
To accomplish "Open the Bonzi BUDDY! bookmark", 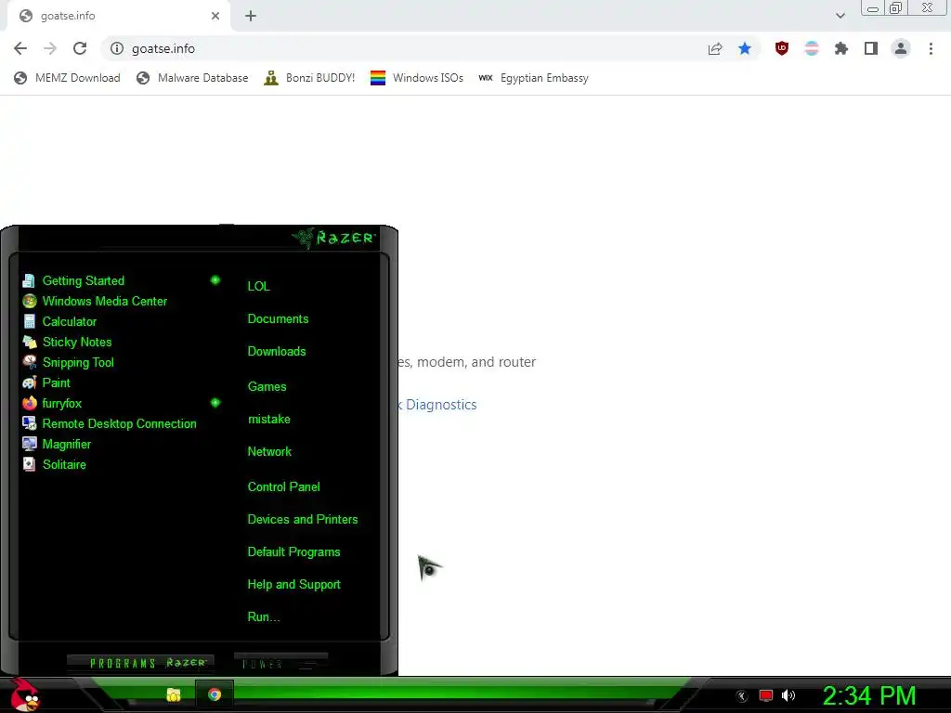I will tap(309, 78).
